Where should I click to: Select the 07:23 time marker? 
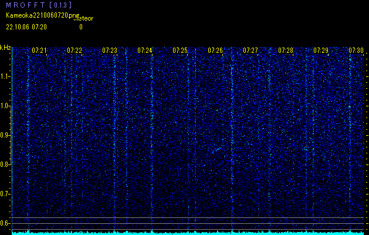point(110,50)
